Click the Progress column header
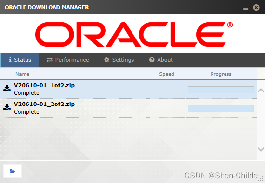Screen dimensions: 265x183 click(x=221, y=74)
